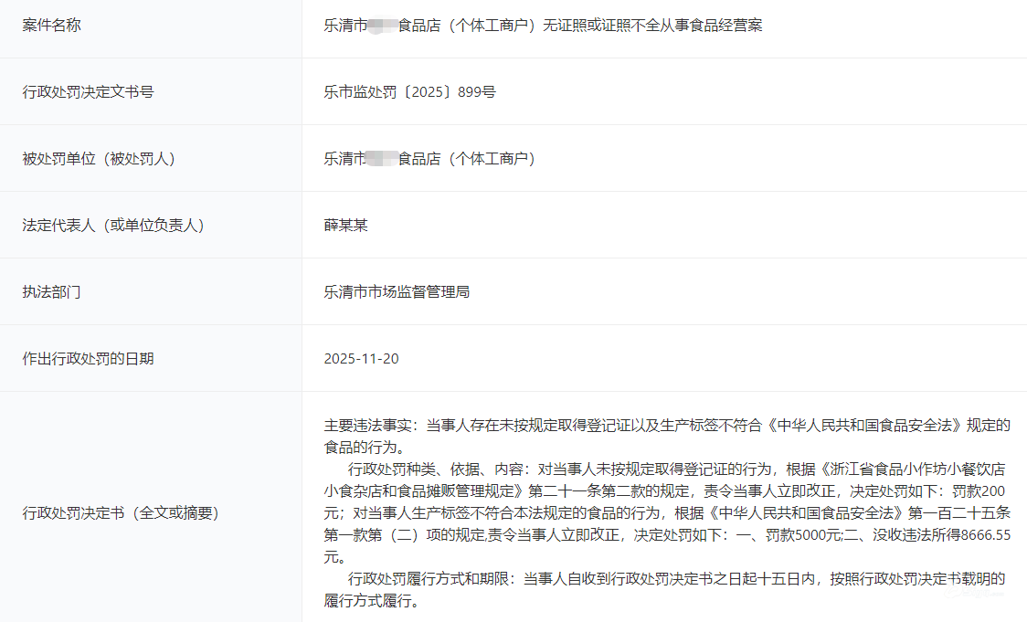This screenshot has width=1027, height=622.
Task: Click the 作出行政处罚的日期 label
Action: [88, 359]
